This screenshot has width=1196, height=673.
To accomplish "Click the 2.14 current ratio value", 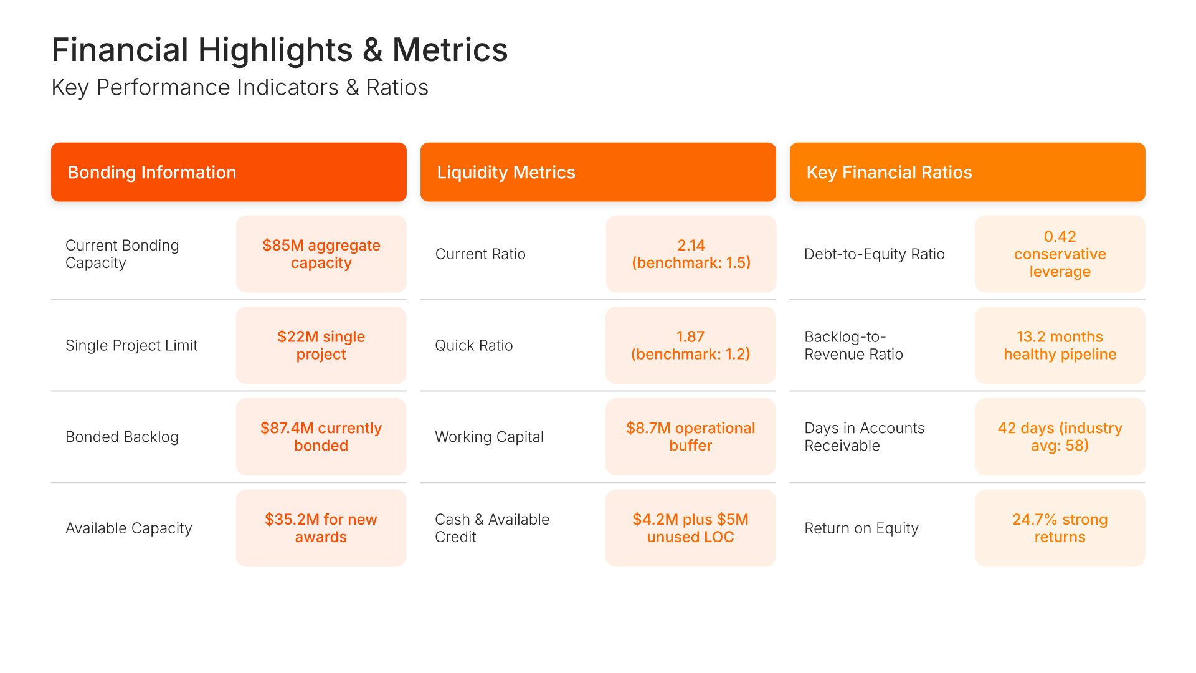I will (691, 254).
